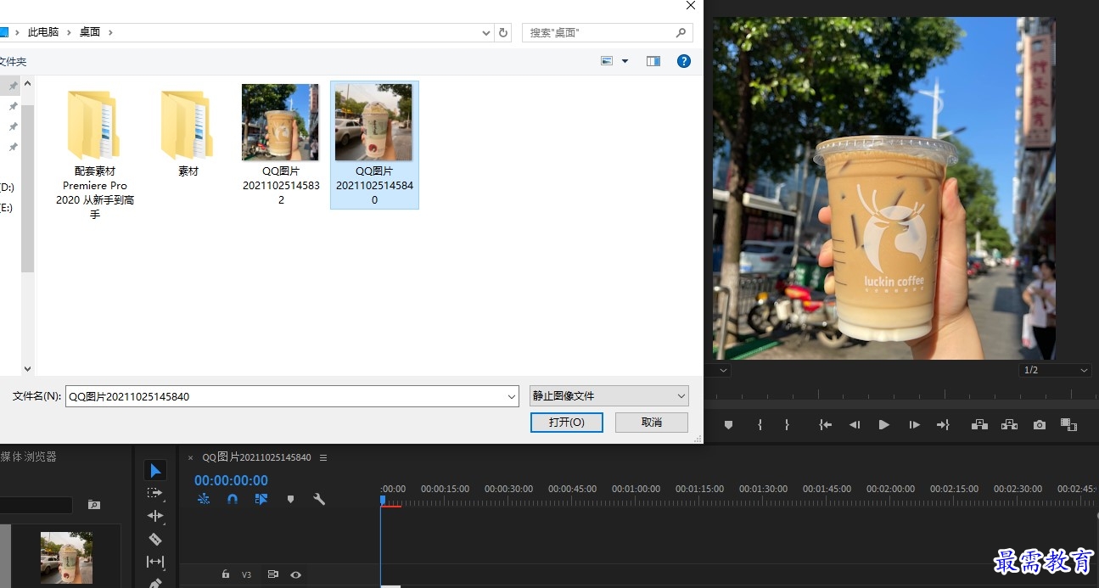Open the zoom level dropdown in Program monitor
The height and width of the screenshot is (588, 1099).
pyautogui.click(x=723, y=370)
